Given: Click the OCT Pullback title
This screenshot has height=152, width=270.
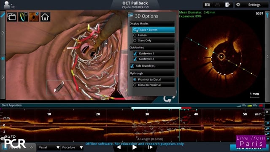Looking at the screenshot, I should click(135, 3).
